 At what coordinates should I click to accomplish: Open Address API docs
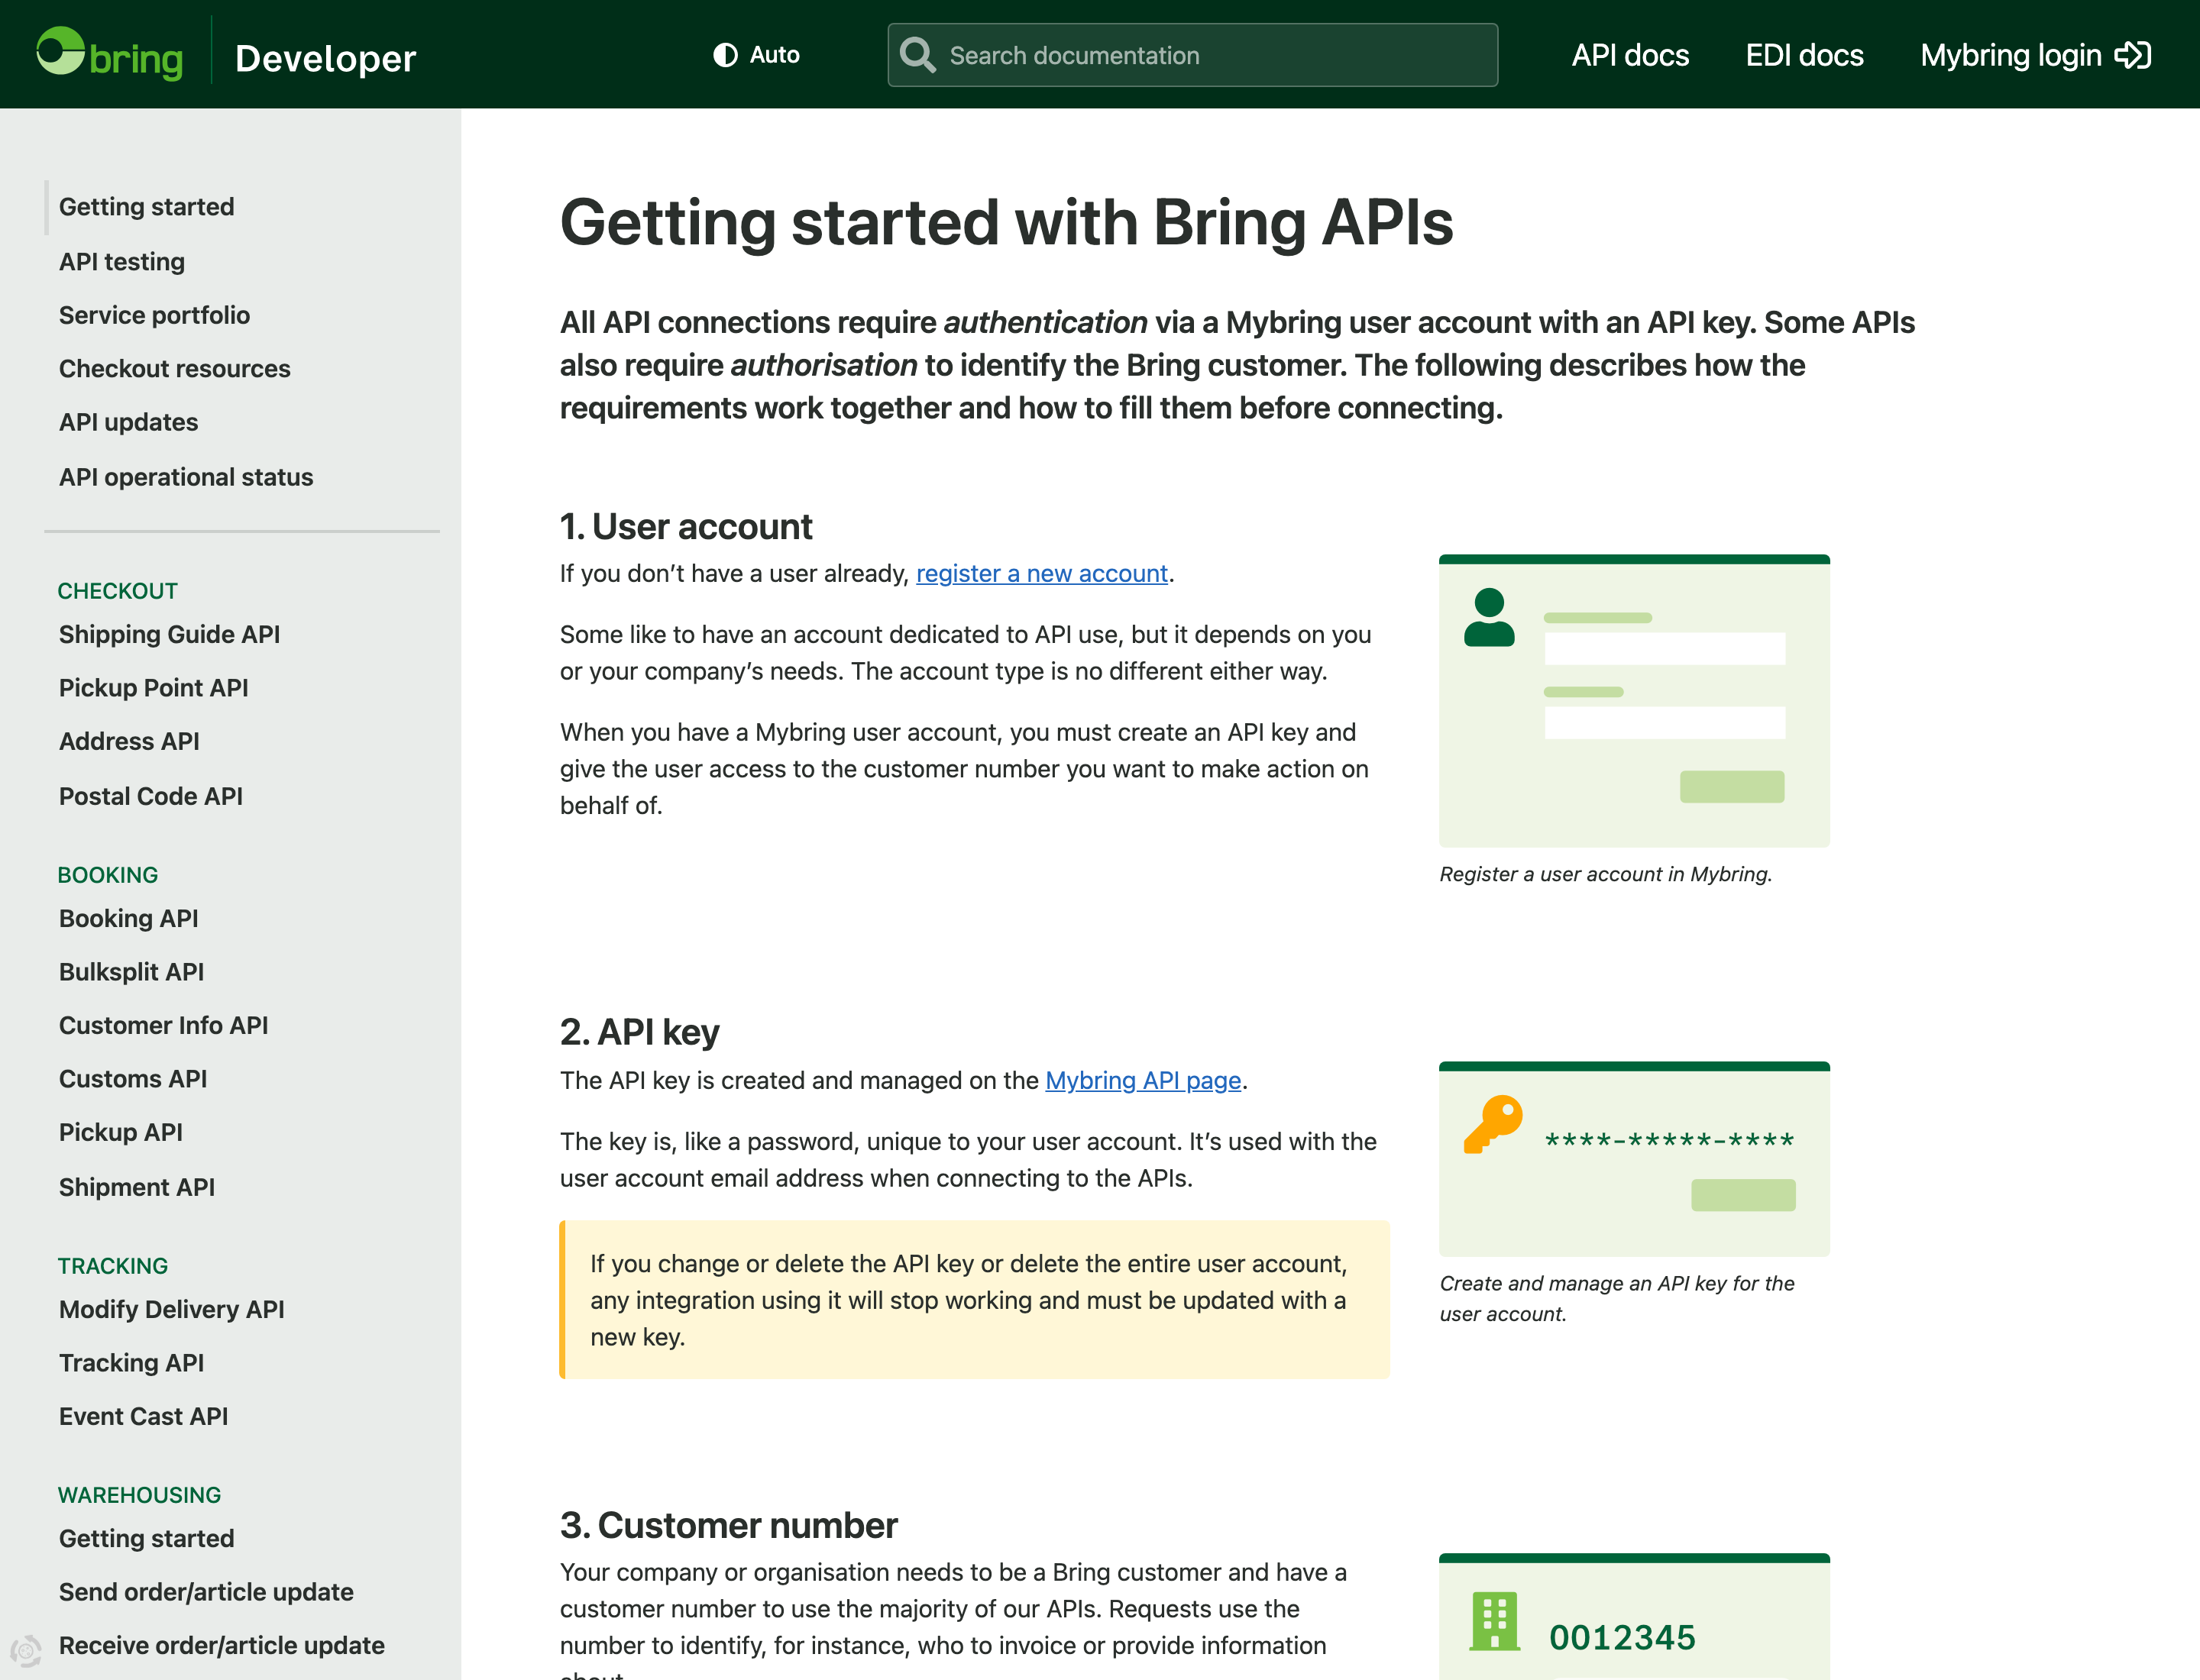[x=129, y=741]
